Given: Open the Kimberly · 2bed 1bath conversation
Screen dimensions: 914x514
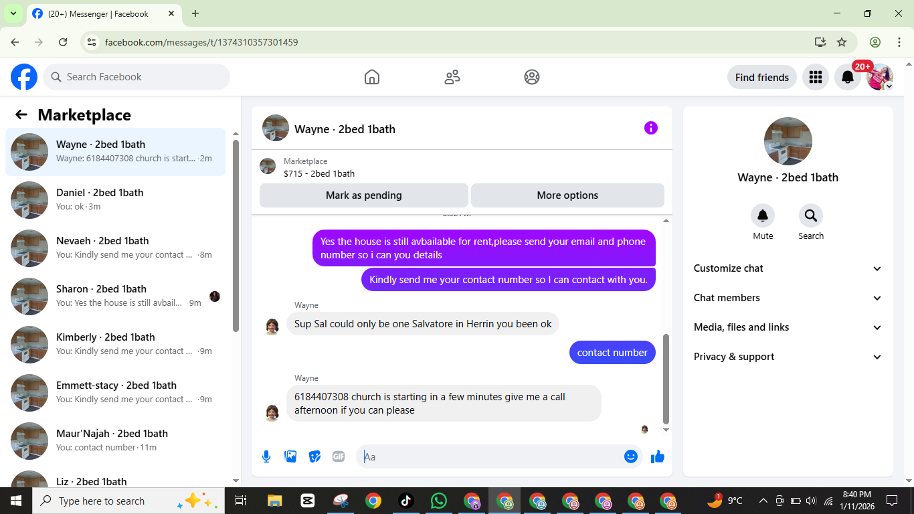Looking at the screenshot, I should coord(116,345).
